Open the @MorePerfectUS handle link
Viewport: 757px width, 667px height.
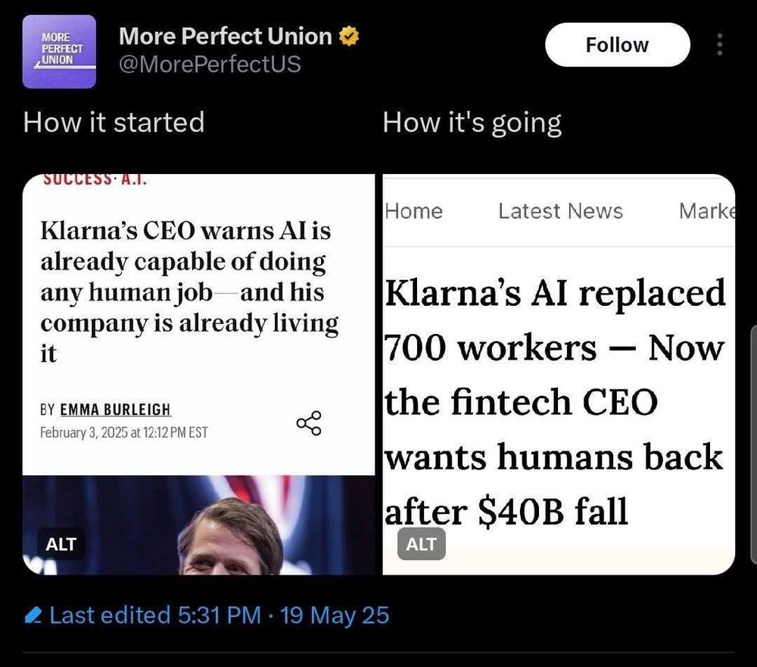click(210, 64)
